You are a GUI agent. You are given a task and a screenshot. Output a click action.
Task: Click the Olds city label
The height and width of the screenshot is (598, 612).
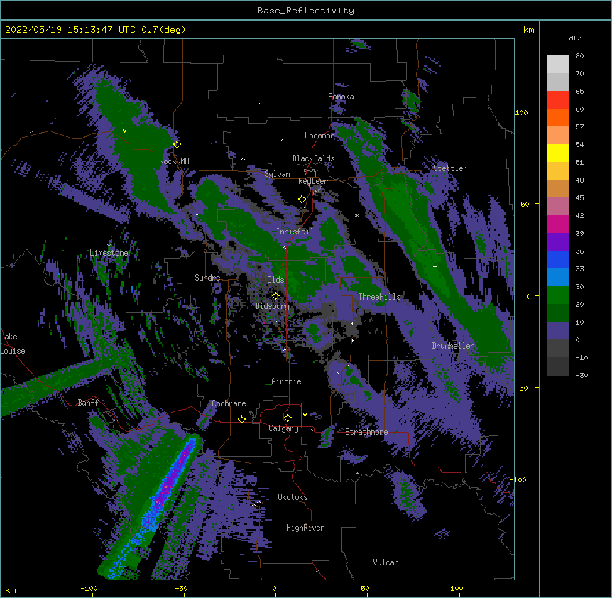point(275,280)
